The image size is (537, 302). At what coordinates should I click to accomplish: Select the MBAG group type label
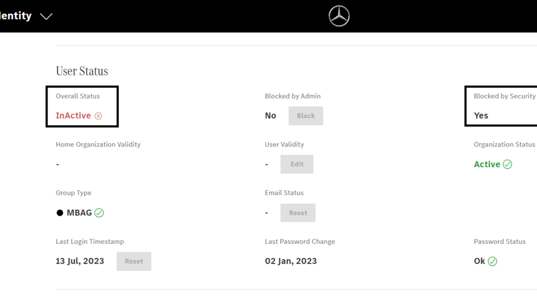pos(79,213)
